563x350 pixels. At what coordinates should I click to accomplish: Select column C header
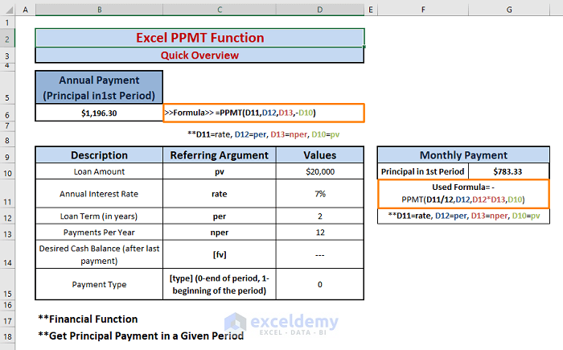click(220, 10)
